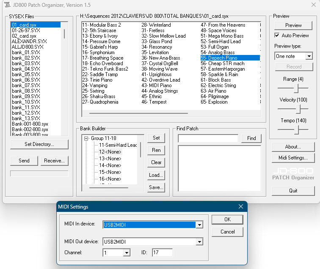Open the MIDI In device dropdown arrow
320x269 pixels.
199,225
